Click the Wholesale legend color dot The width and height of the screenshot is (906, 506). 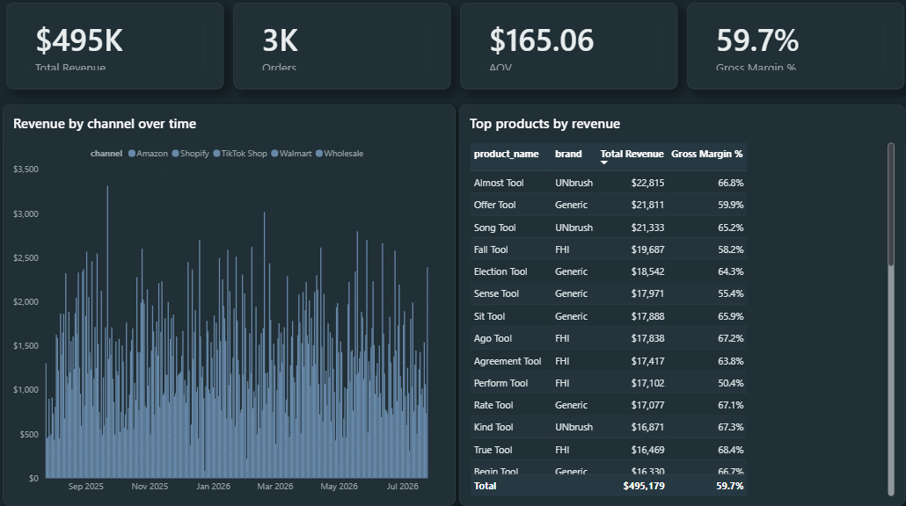point(319,154)
